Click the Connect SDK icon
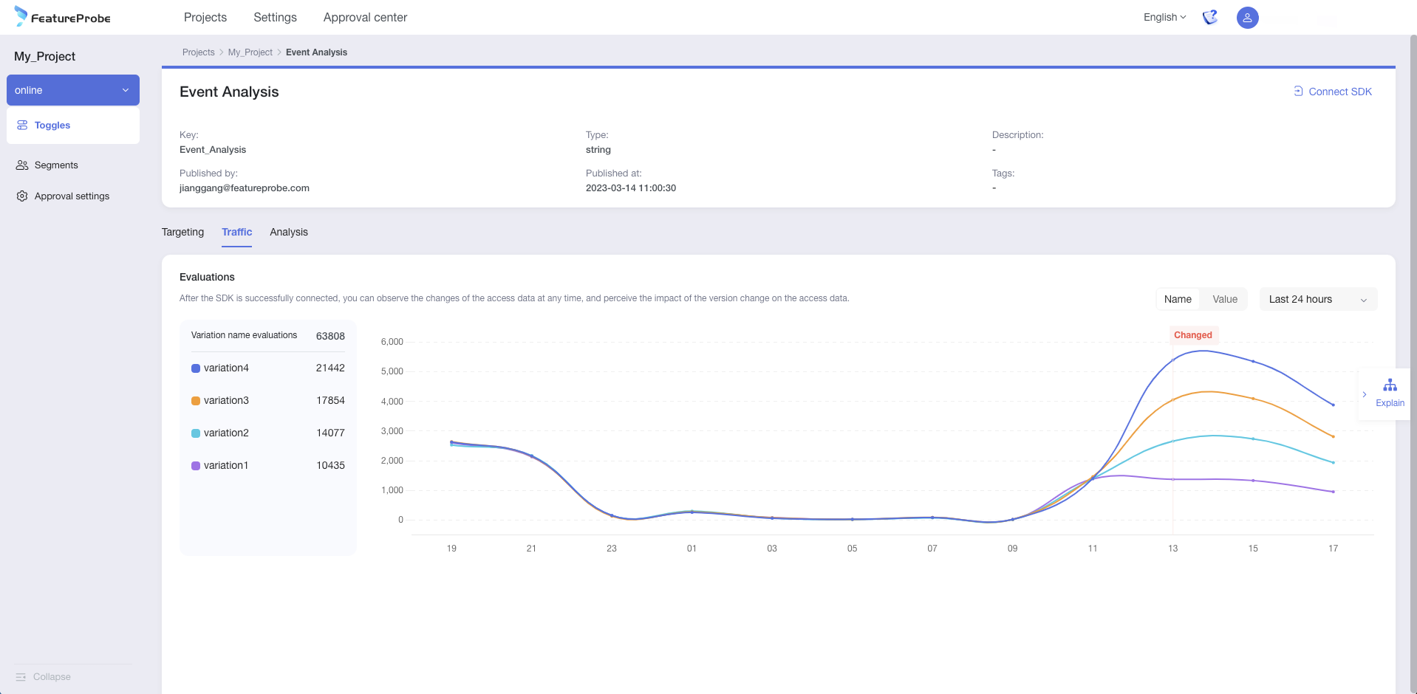This screenshot has height=694, width=1417. point(1298,92)
